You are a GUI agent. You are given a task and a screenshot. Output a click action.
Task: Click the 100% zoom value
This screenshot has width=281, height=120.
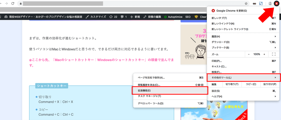(x=257, y=54)
